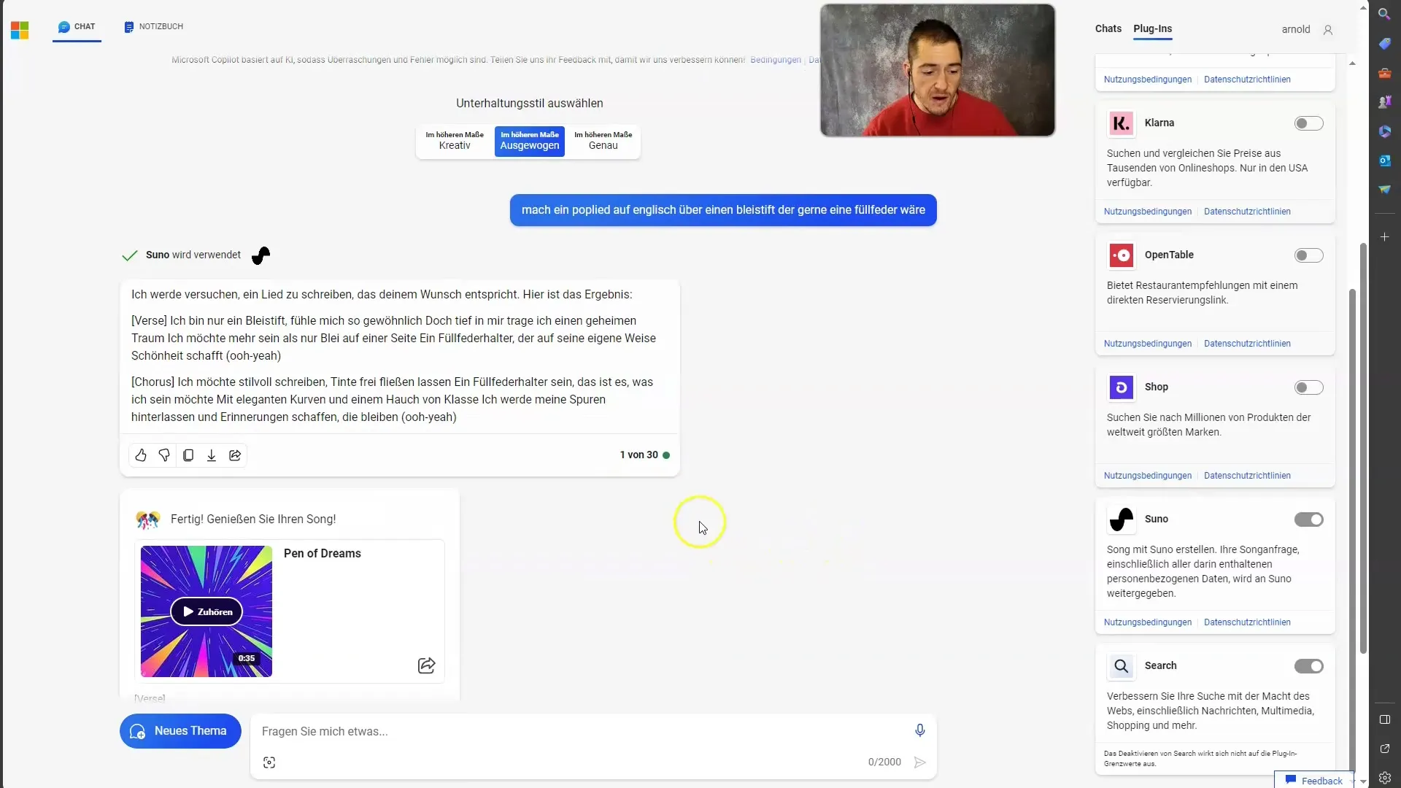Select the Genau conversation style
The width and height of the screenshot is (1401, 788).
pyautogui.click(x=602, y=141)
